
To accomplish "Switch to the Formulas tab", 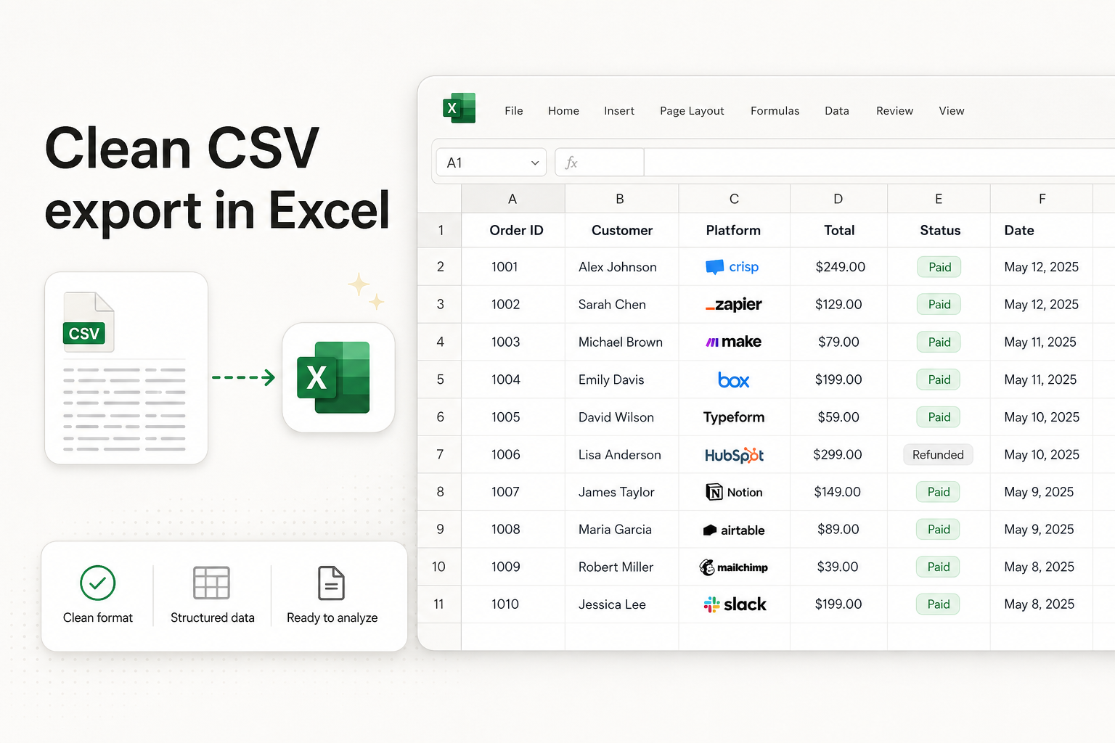I will pyautogui.click(x=775, y=111).
